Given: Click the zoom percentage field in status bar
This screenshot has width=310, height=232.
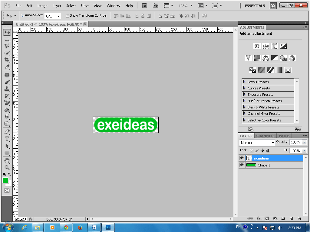Looking at the screenshot, I should [20, 219].
